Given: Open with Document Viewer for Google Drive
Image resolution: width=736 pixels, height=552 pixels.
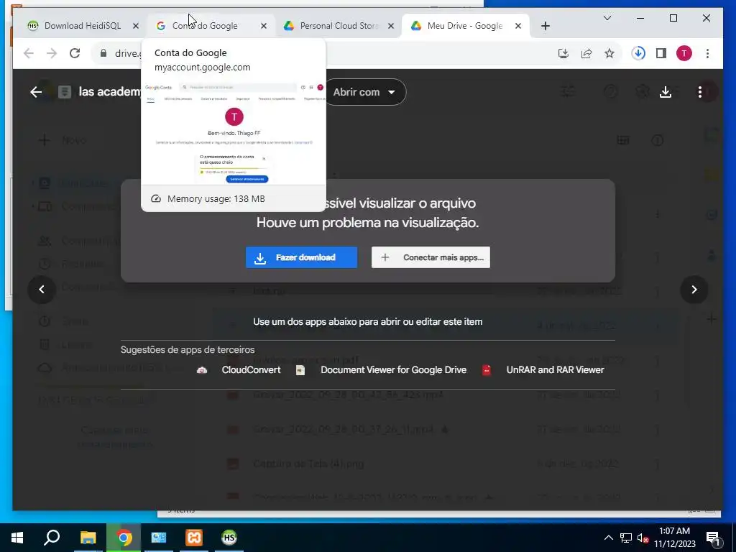Looking at the screenshot, I should point(381,370).
